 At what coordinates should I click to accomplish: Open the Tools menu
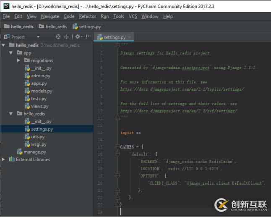[119, 16]
